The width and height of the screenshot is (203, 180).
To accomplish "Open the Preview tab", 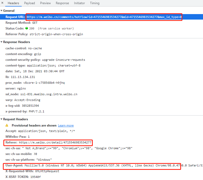I will [x=45, y=3].
